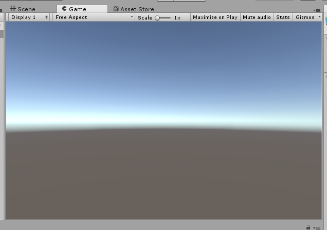The width and height of the screenshot is (327, 230).
Task: Click the Scene tab grid icon
Action: pyautogui.click(x=13, y=9)
